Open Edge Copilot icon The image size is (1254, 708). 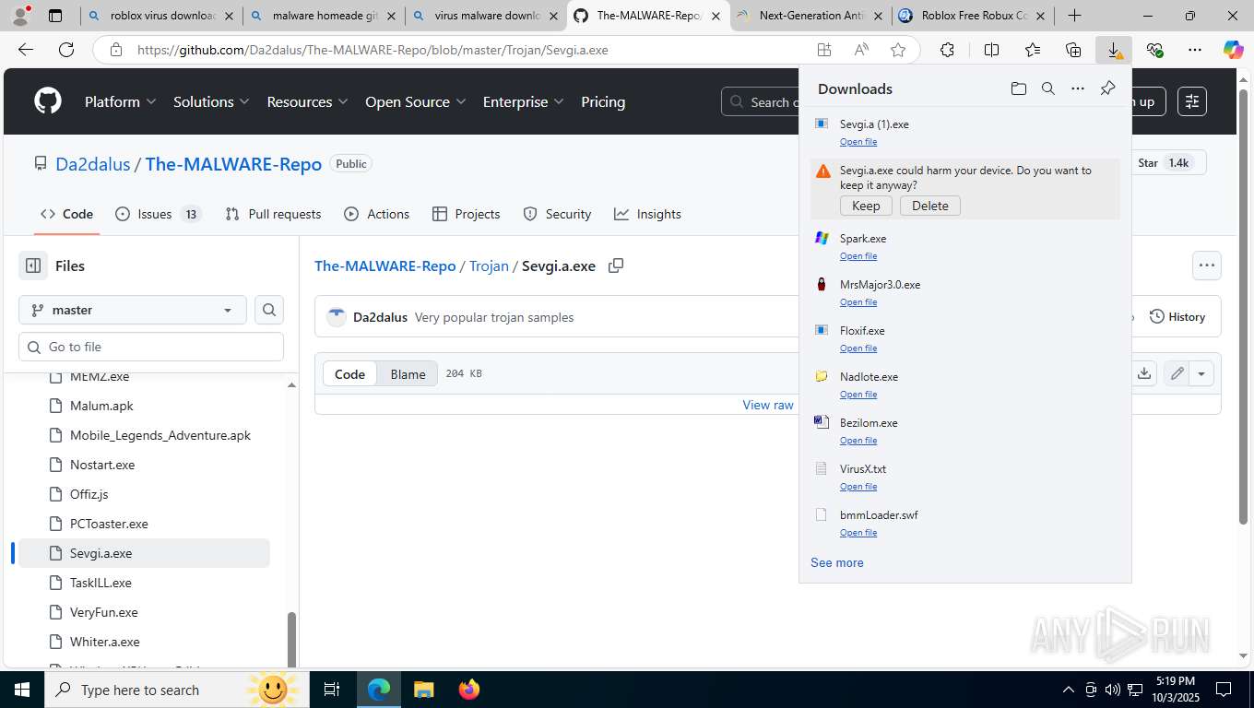point(1233,50)
